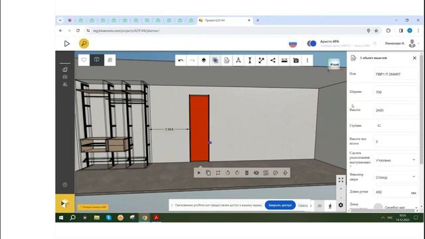The image size is (425, 239).
Task: Zoom in with the plus button
Action: point(341,189)
